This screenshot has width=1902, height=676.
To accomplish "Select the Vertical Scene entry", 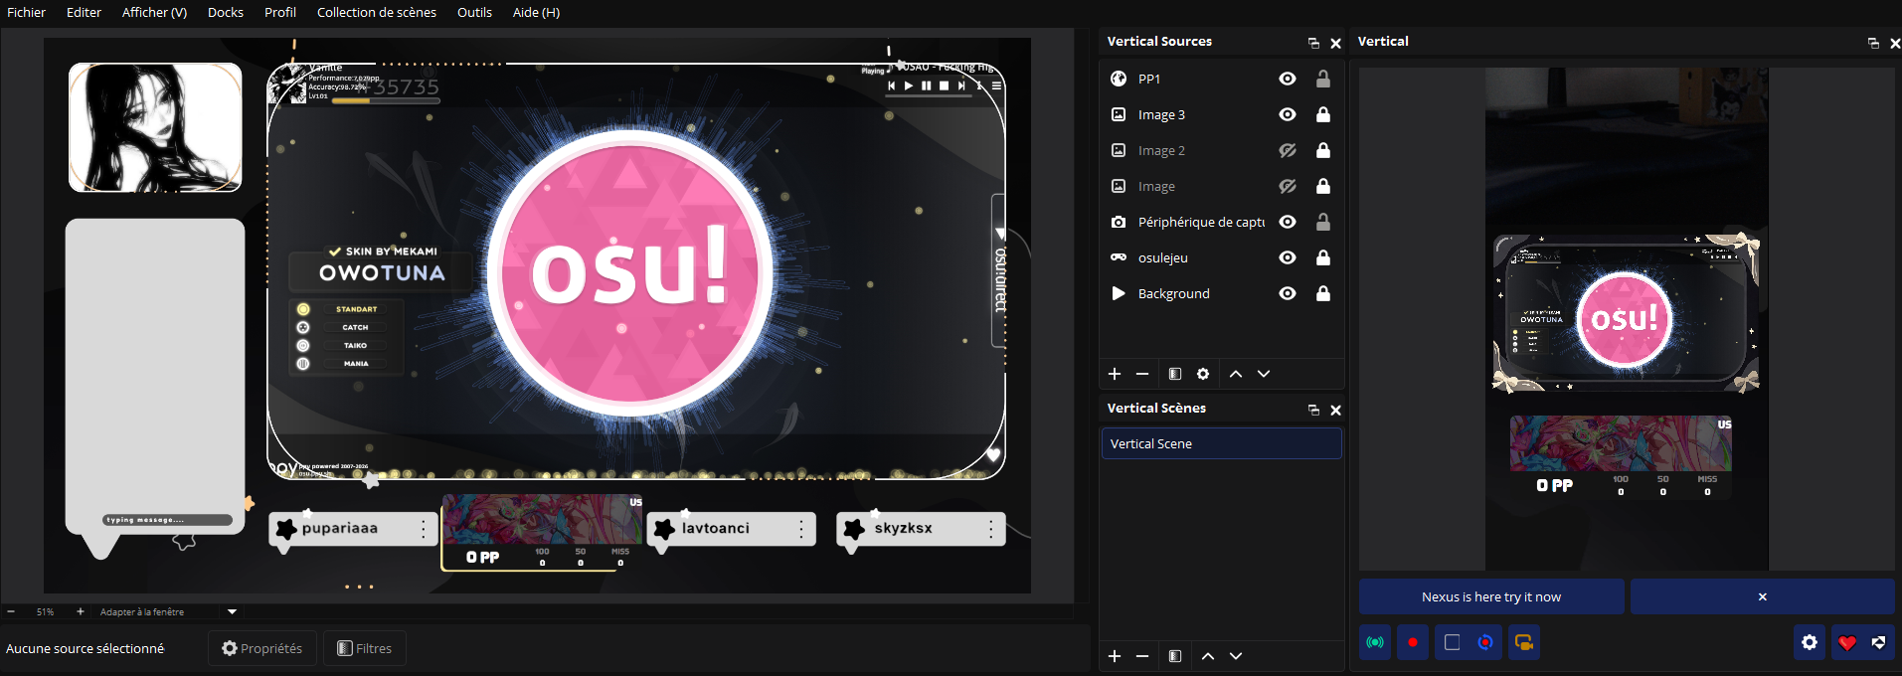I will coord(1221,443).
